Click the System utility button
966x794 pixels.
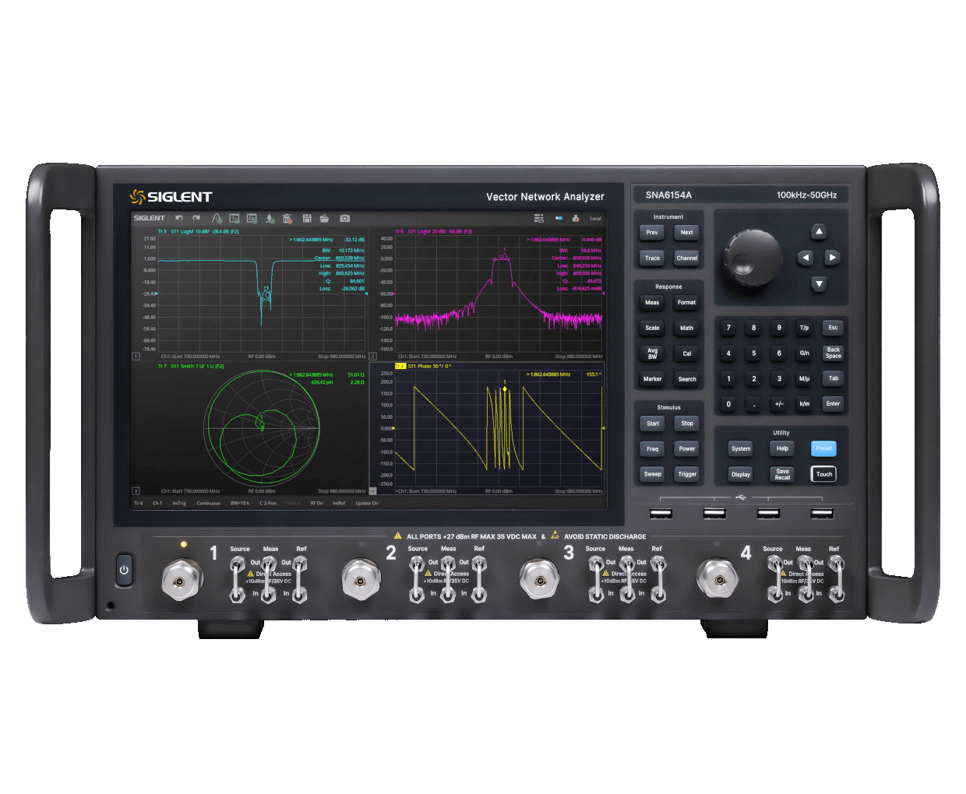[741, 449]
